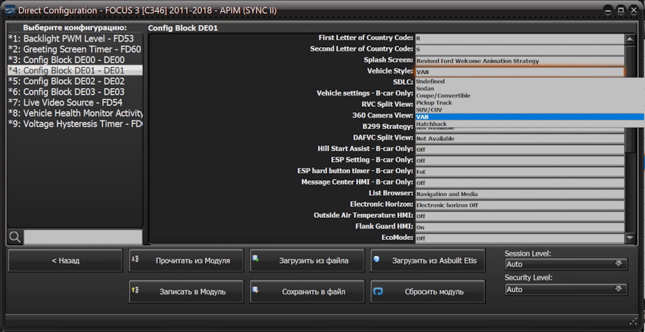The height and width of the screenshot is (332, 645).
Task: Choose Undefined in vehicle style list
Action: [x=530, y=81]
